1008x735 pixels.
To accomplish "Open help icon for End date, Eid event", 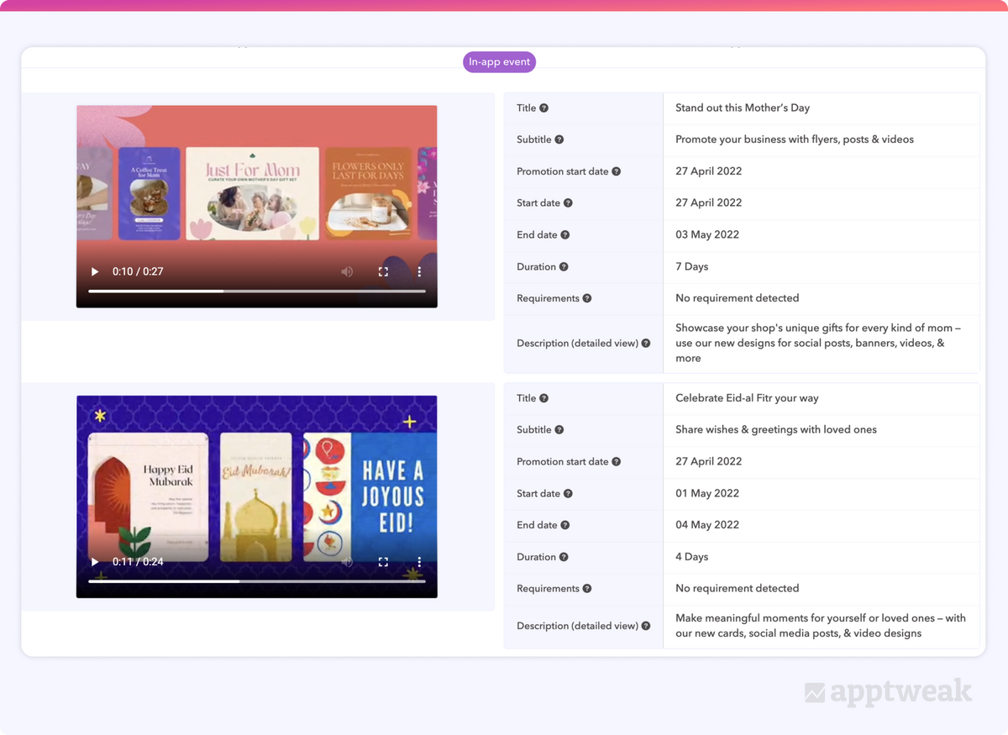I will (x=565, y=525).
